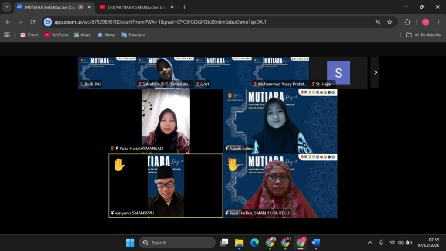Screen dimensions: 446x251
Task: Toggle Task View on the taskbar
Action: click(224, 243)
